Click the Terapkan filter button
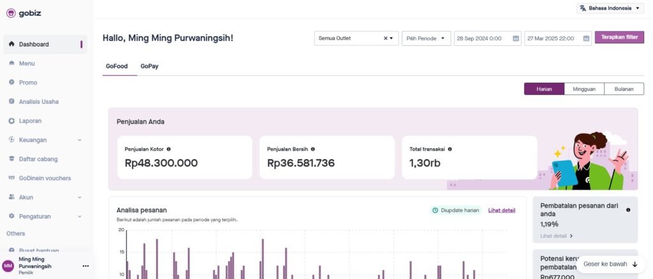Viewport: 653px width, 279px height. coord(619,37)
